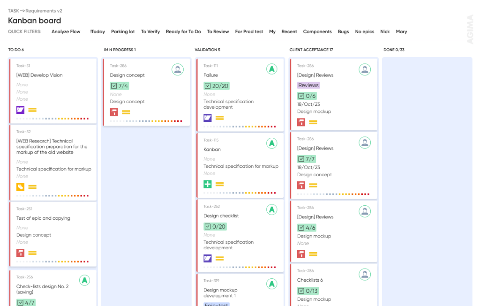Click red type icon on [Design] Reviews 4/6 card
Screen dimensions: 480x306
click(301, 254)
